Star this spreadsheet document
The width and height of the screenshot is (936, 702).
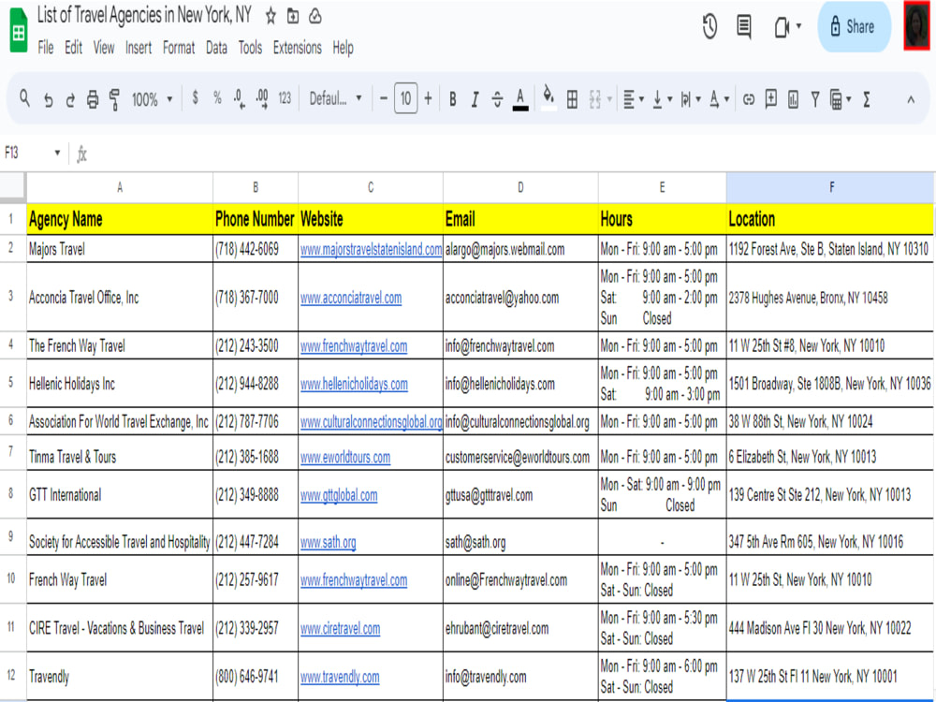tap(271, 16)
